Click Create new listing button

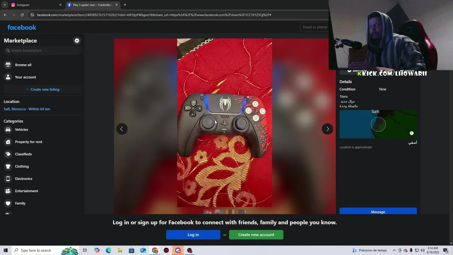tap(42, 90)
